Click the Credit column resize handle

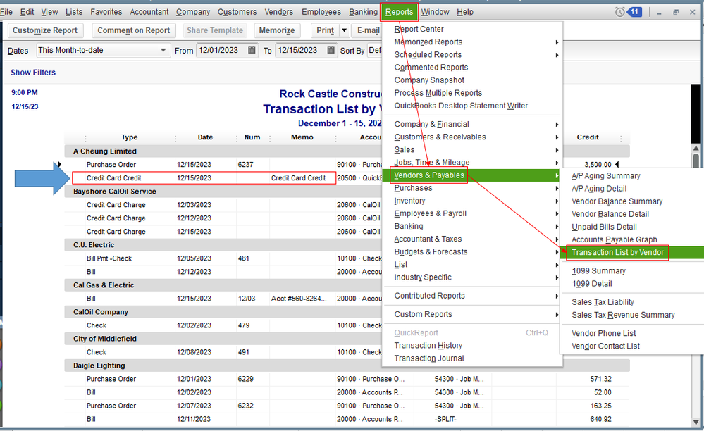pyautogui.click(x=620, y=139)
